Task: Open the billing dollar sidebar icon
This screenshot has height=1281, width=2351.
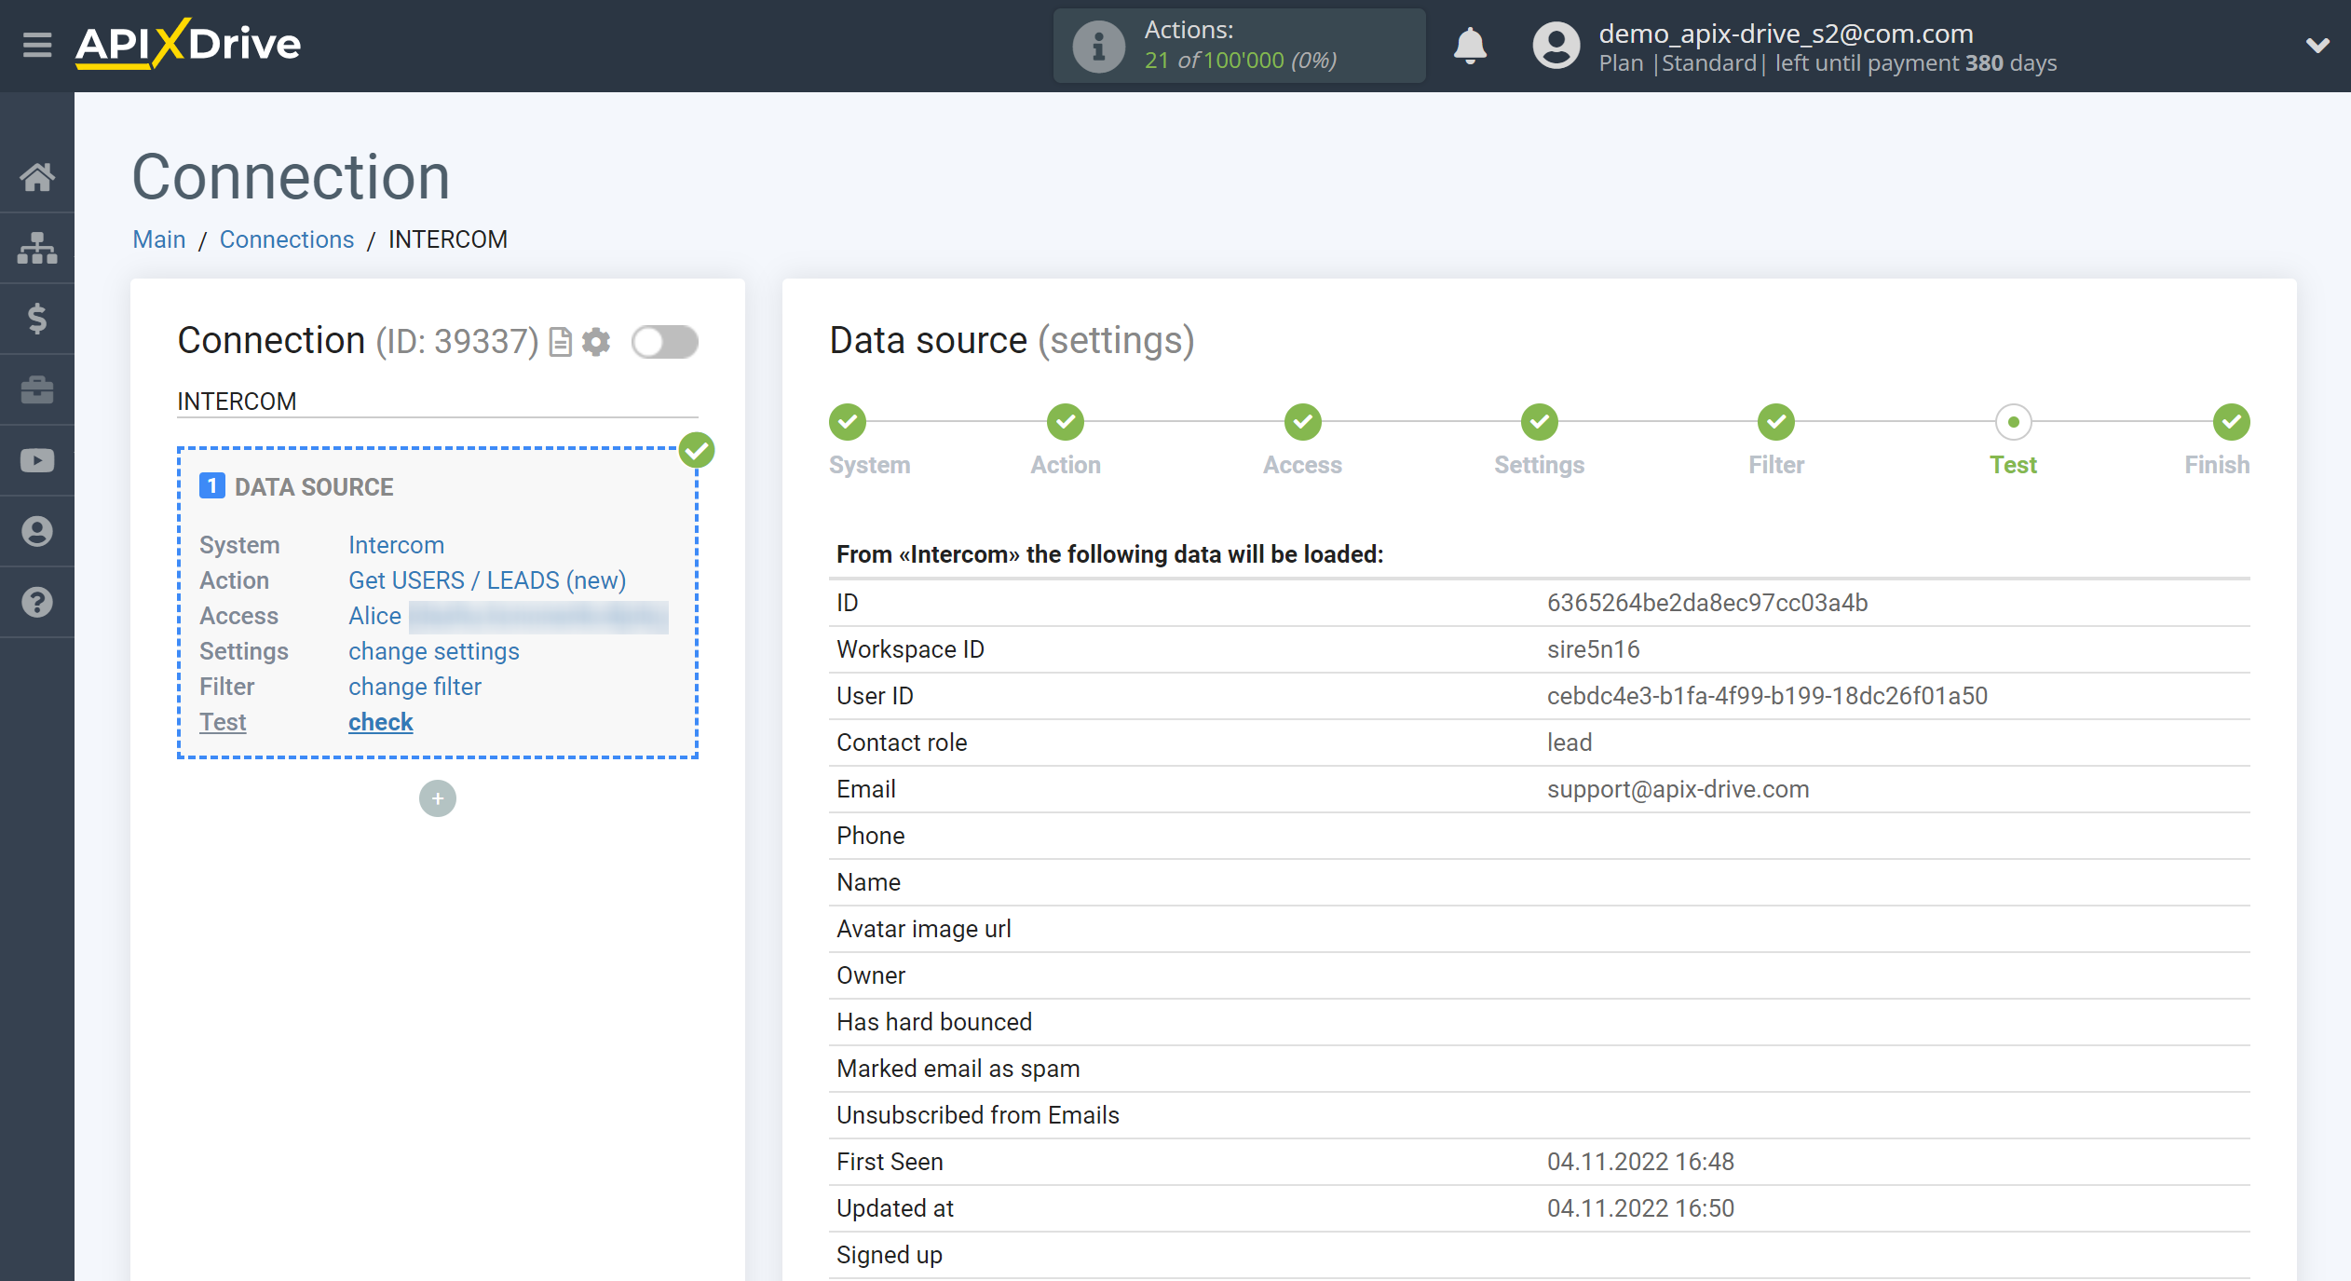Action: pyautogui.click(x=37, y=319)
